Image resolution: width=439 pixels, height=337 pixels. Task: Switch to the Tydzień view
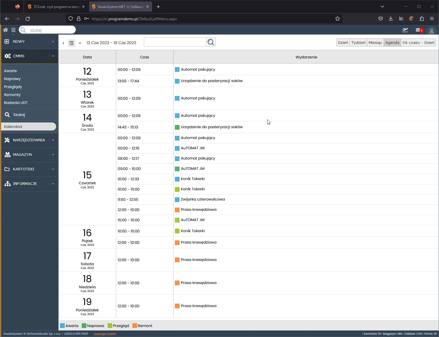[358, 42]
